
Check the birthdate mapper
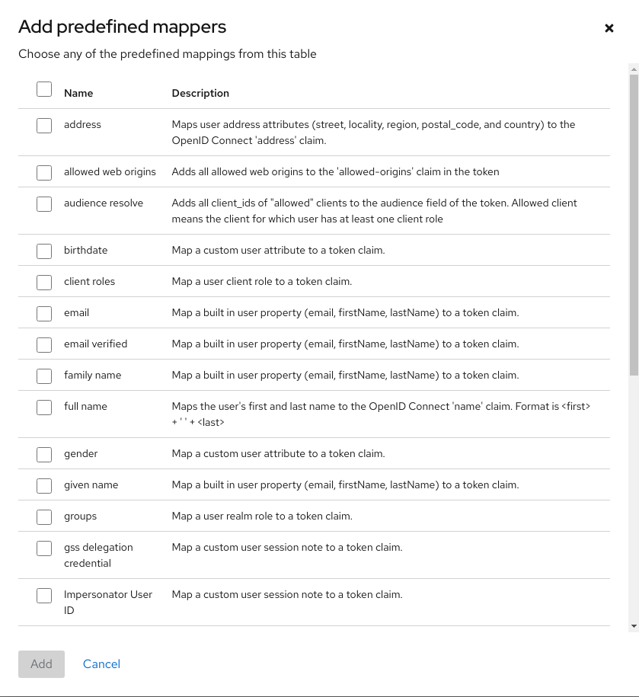[43, 251]
